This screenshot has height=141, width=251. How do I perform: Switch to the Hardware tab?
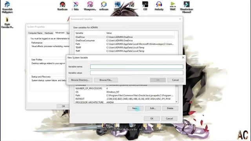point(49,33)
